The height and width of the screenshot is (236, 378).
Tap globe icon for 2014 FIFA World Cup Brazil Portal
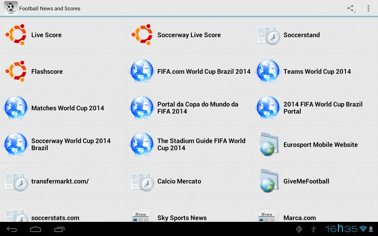(268, 108)
